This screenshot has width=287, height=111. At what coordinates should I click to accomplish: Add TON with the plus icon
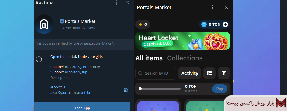(x=225, y=24)
